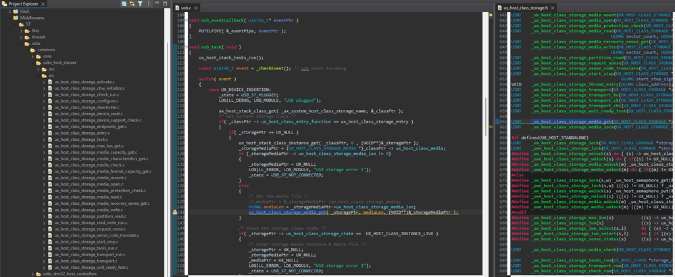Expand ux_host_class_storage_media_format_capacity_get.c node
Screen dimensions: 675x277
pyautogui.click(x=43, y=171)
